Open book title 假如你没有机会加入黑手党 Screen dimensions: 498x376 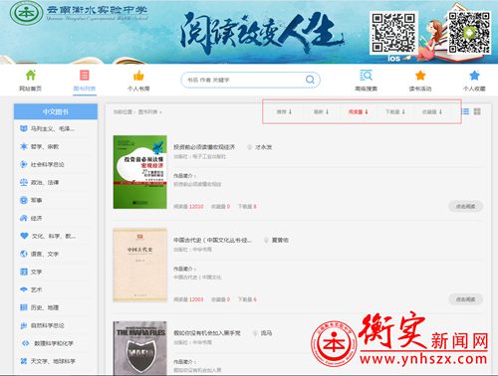pos(207,332)
